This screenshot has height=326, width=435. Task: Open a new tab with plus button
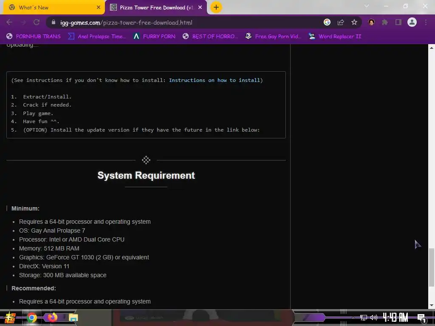pos(216,8)
